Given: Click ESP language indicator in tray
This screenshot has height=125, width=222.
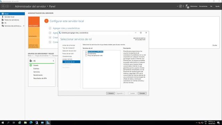Looking at the screenshot, I should pos(206,123).
